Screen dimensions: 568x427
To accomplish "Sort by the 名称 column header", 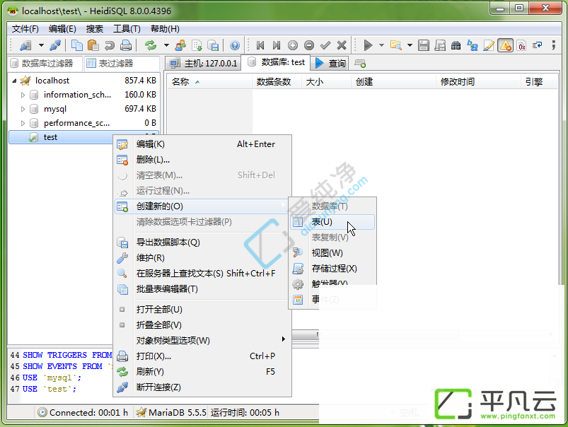I will pos(210,82).
